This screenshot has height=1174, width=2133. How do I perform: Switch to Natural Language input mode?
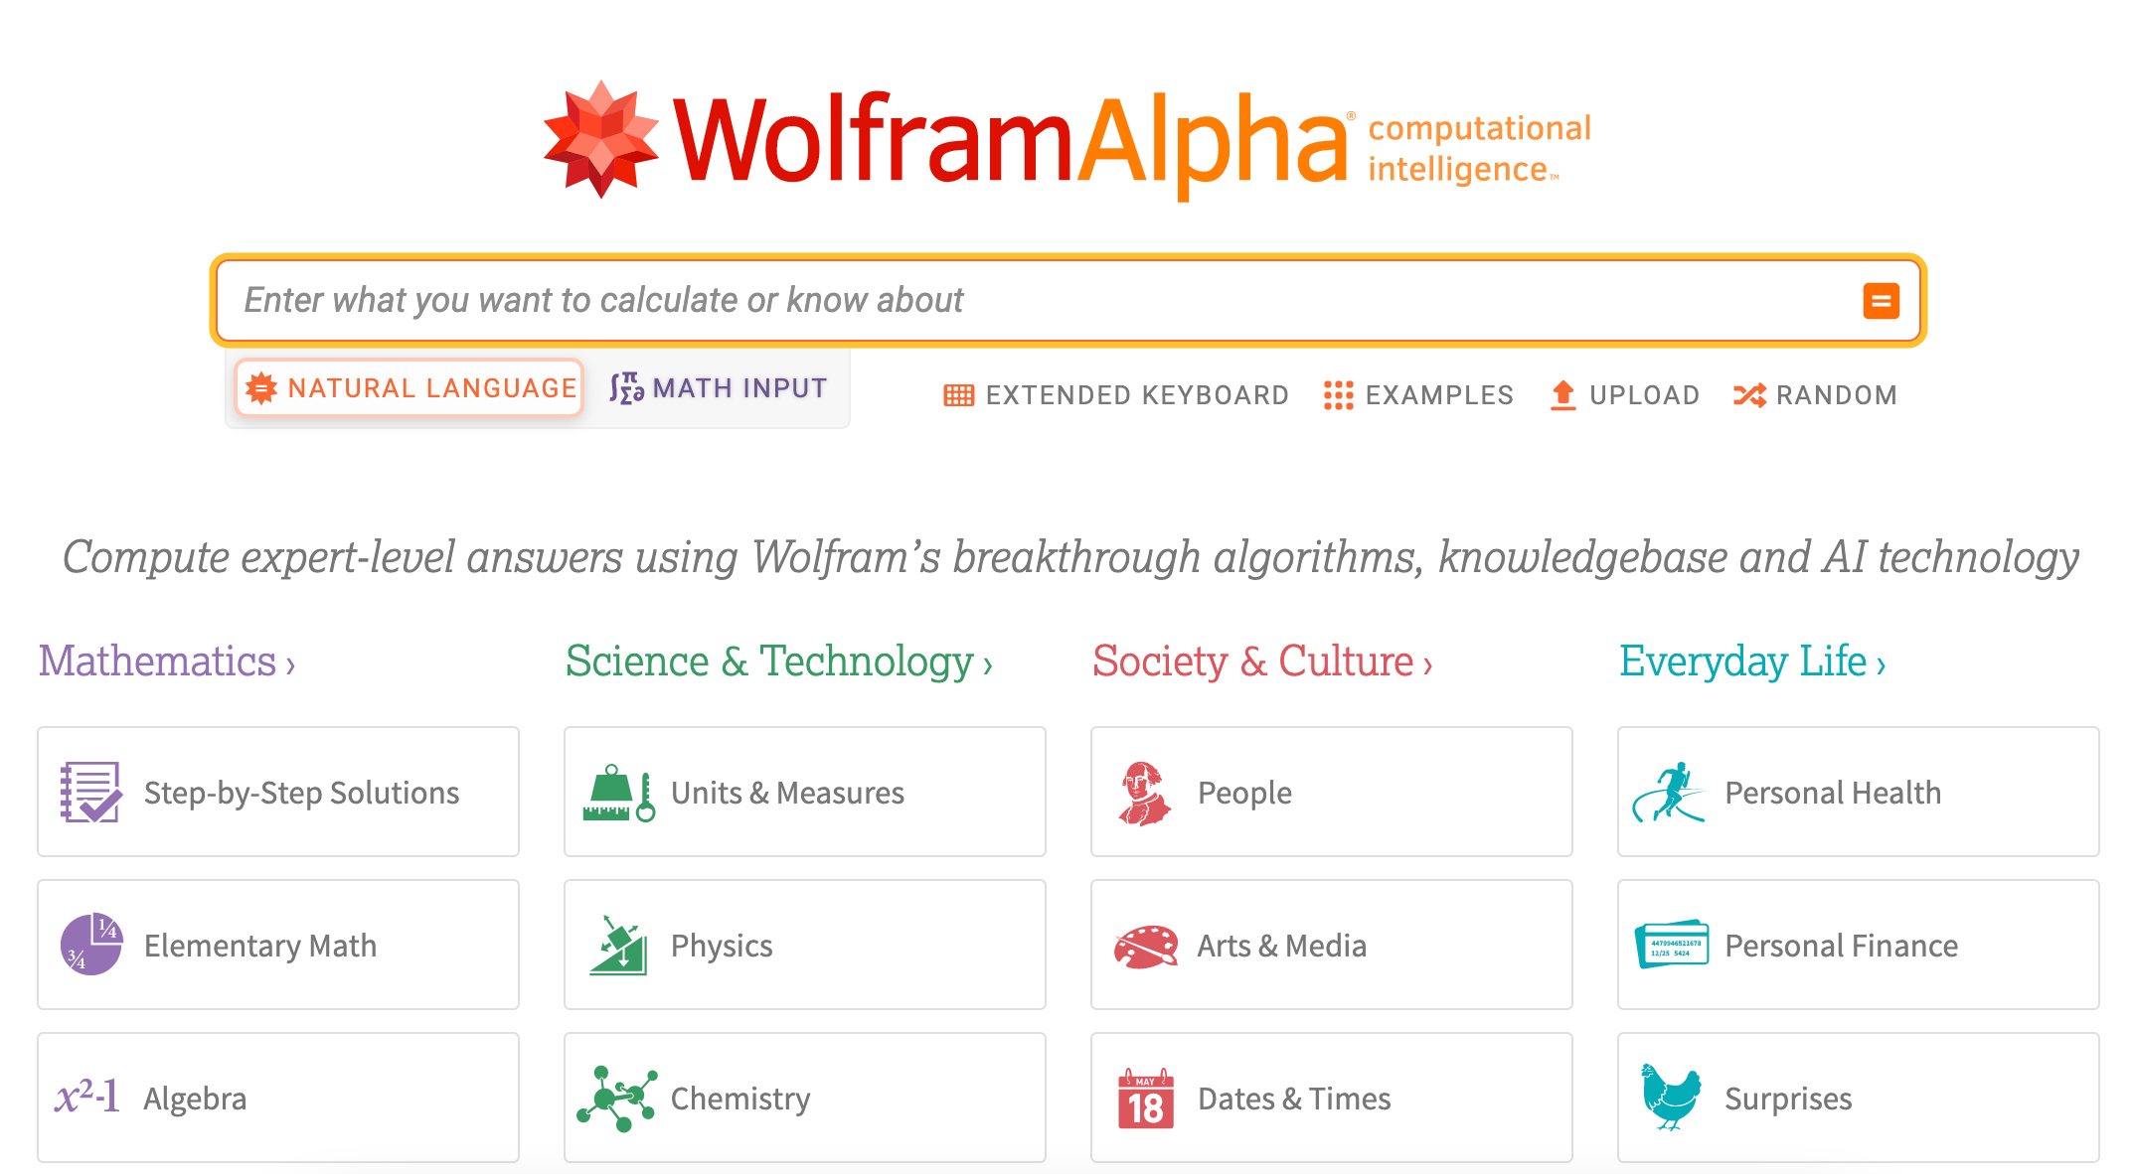[410, 388]
